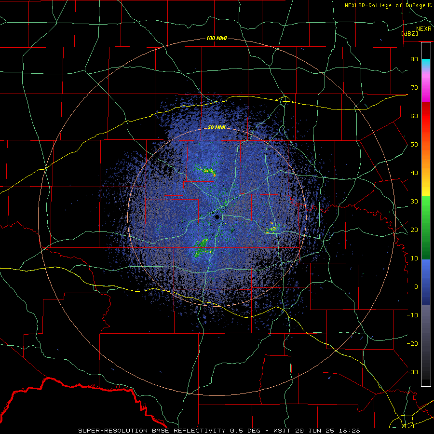The image size is (434, 434).
Task: Click the orange storm cell north of the radar
Action: [x=214, y=175]
